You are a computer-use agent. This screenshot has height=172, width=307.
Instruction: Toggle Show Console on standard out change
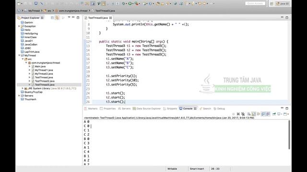tap(263, 114)
